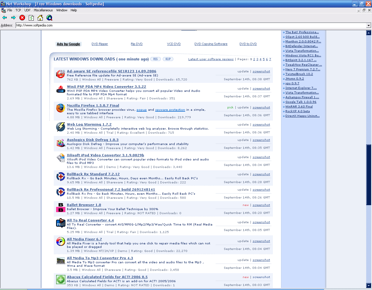Viewport: 372px width, 290px height.
Task: Click the spyware protection link
Action: [x=170, y=110]
